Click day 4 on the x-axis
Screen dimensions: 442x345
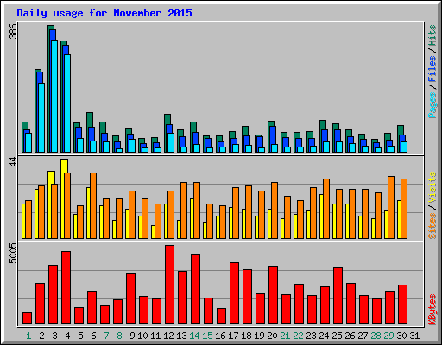click(x=67, y=336)
